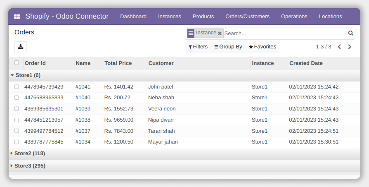Click the Rs. 1401.42 price cell
The width and height of the screenshot is (369, 187).
point(118,87)
